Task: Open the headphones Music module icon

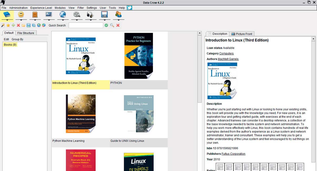Action: pos(91,14)
